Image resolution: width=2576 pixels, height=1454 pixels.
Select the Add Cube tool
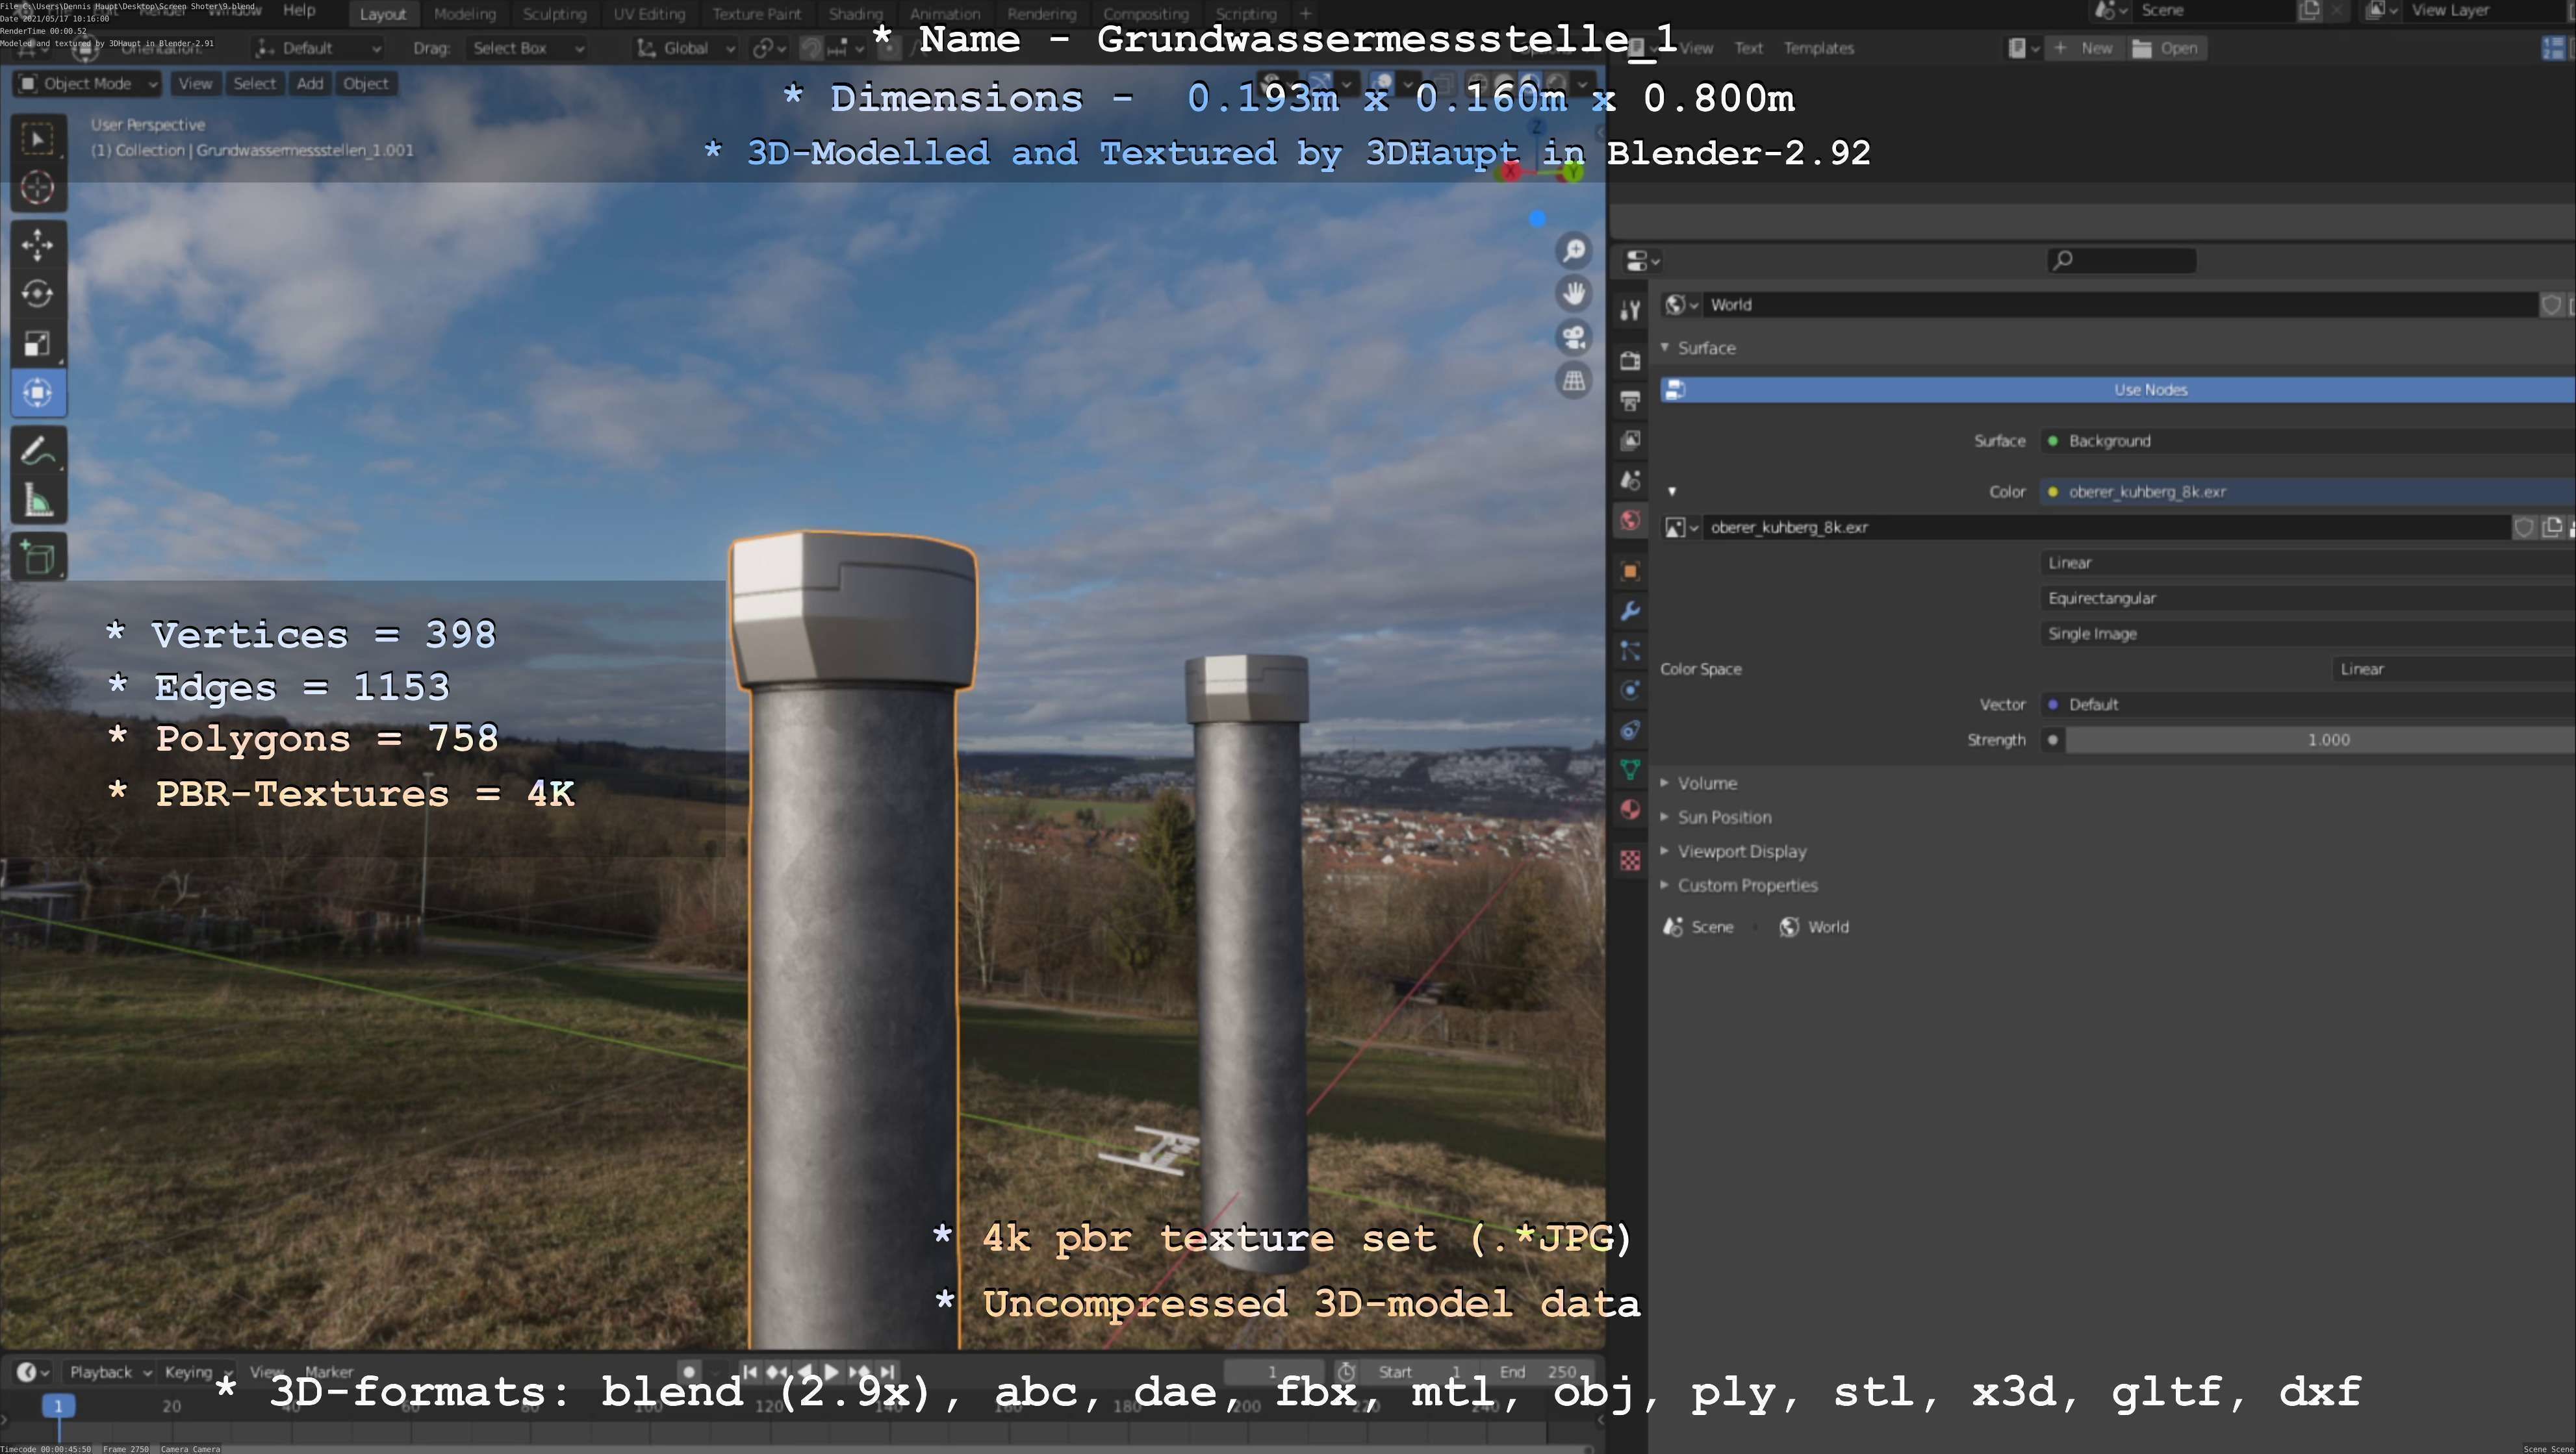pos(38,557)
